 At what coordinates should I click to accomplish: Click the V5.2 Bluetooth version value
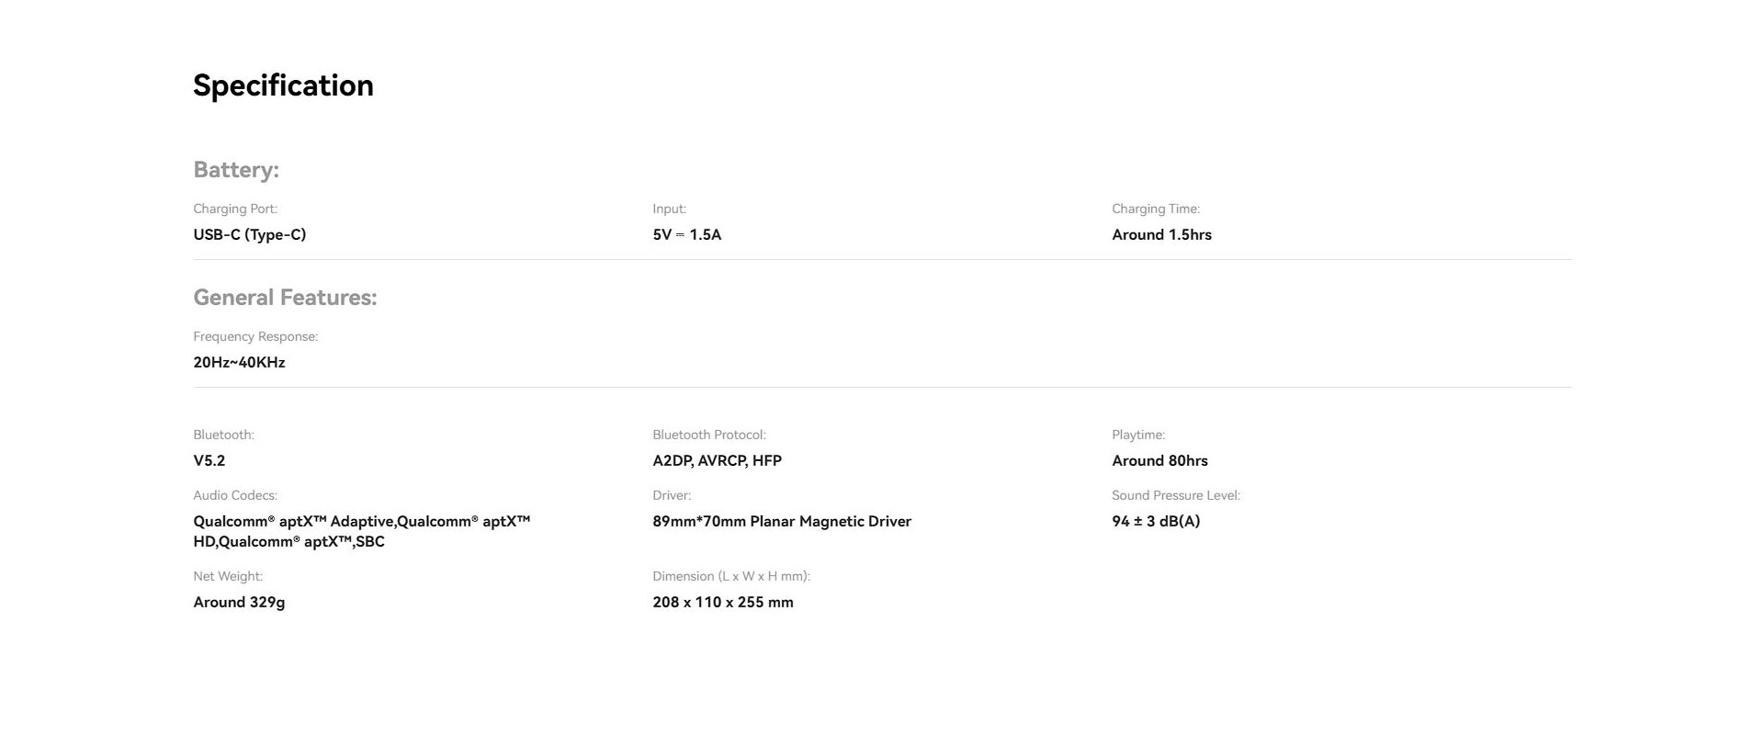209,461
